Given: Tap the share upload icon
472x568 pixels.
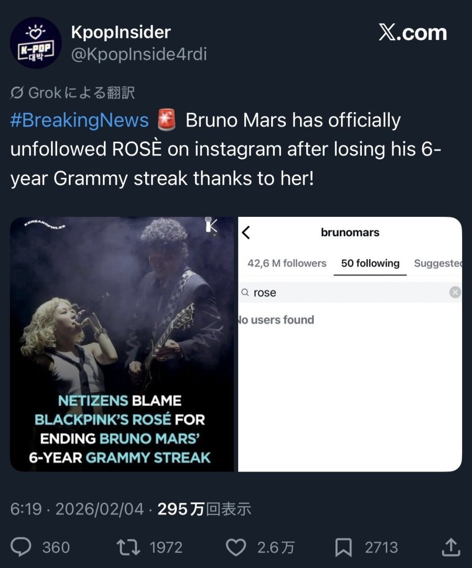Looking at the screenshot, I should point(450,548).
